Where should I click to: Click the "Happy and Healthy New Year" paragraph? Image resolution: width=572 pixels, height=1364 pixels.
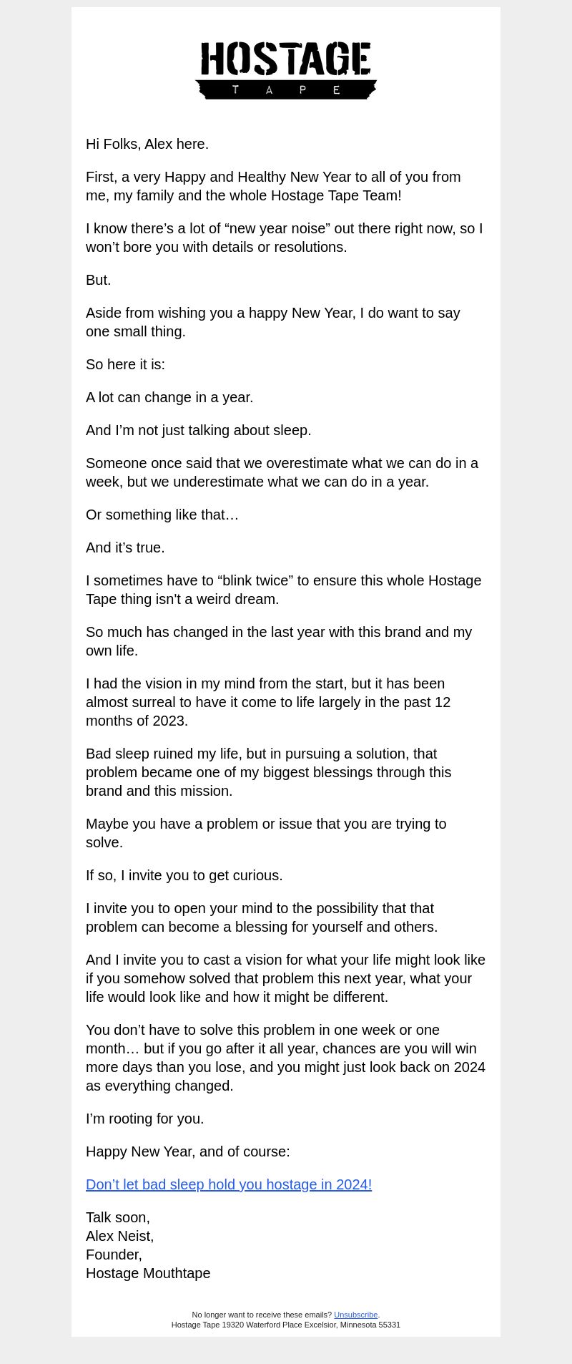[273, 186]
